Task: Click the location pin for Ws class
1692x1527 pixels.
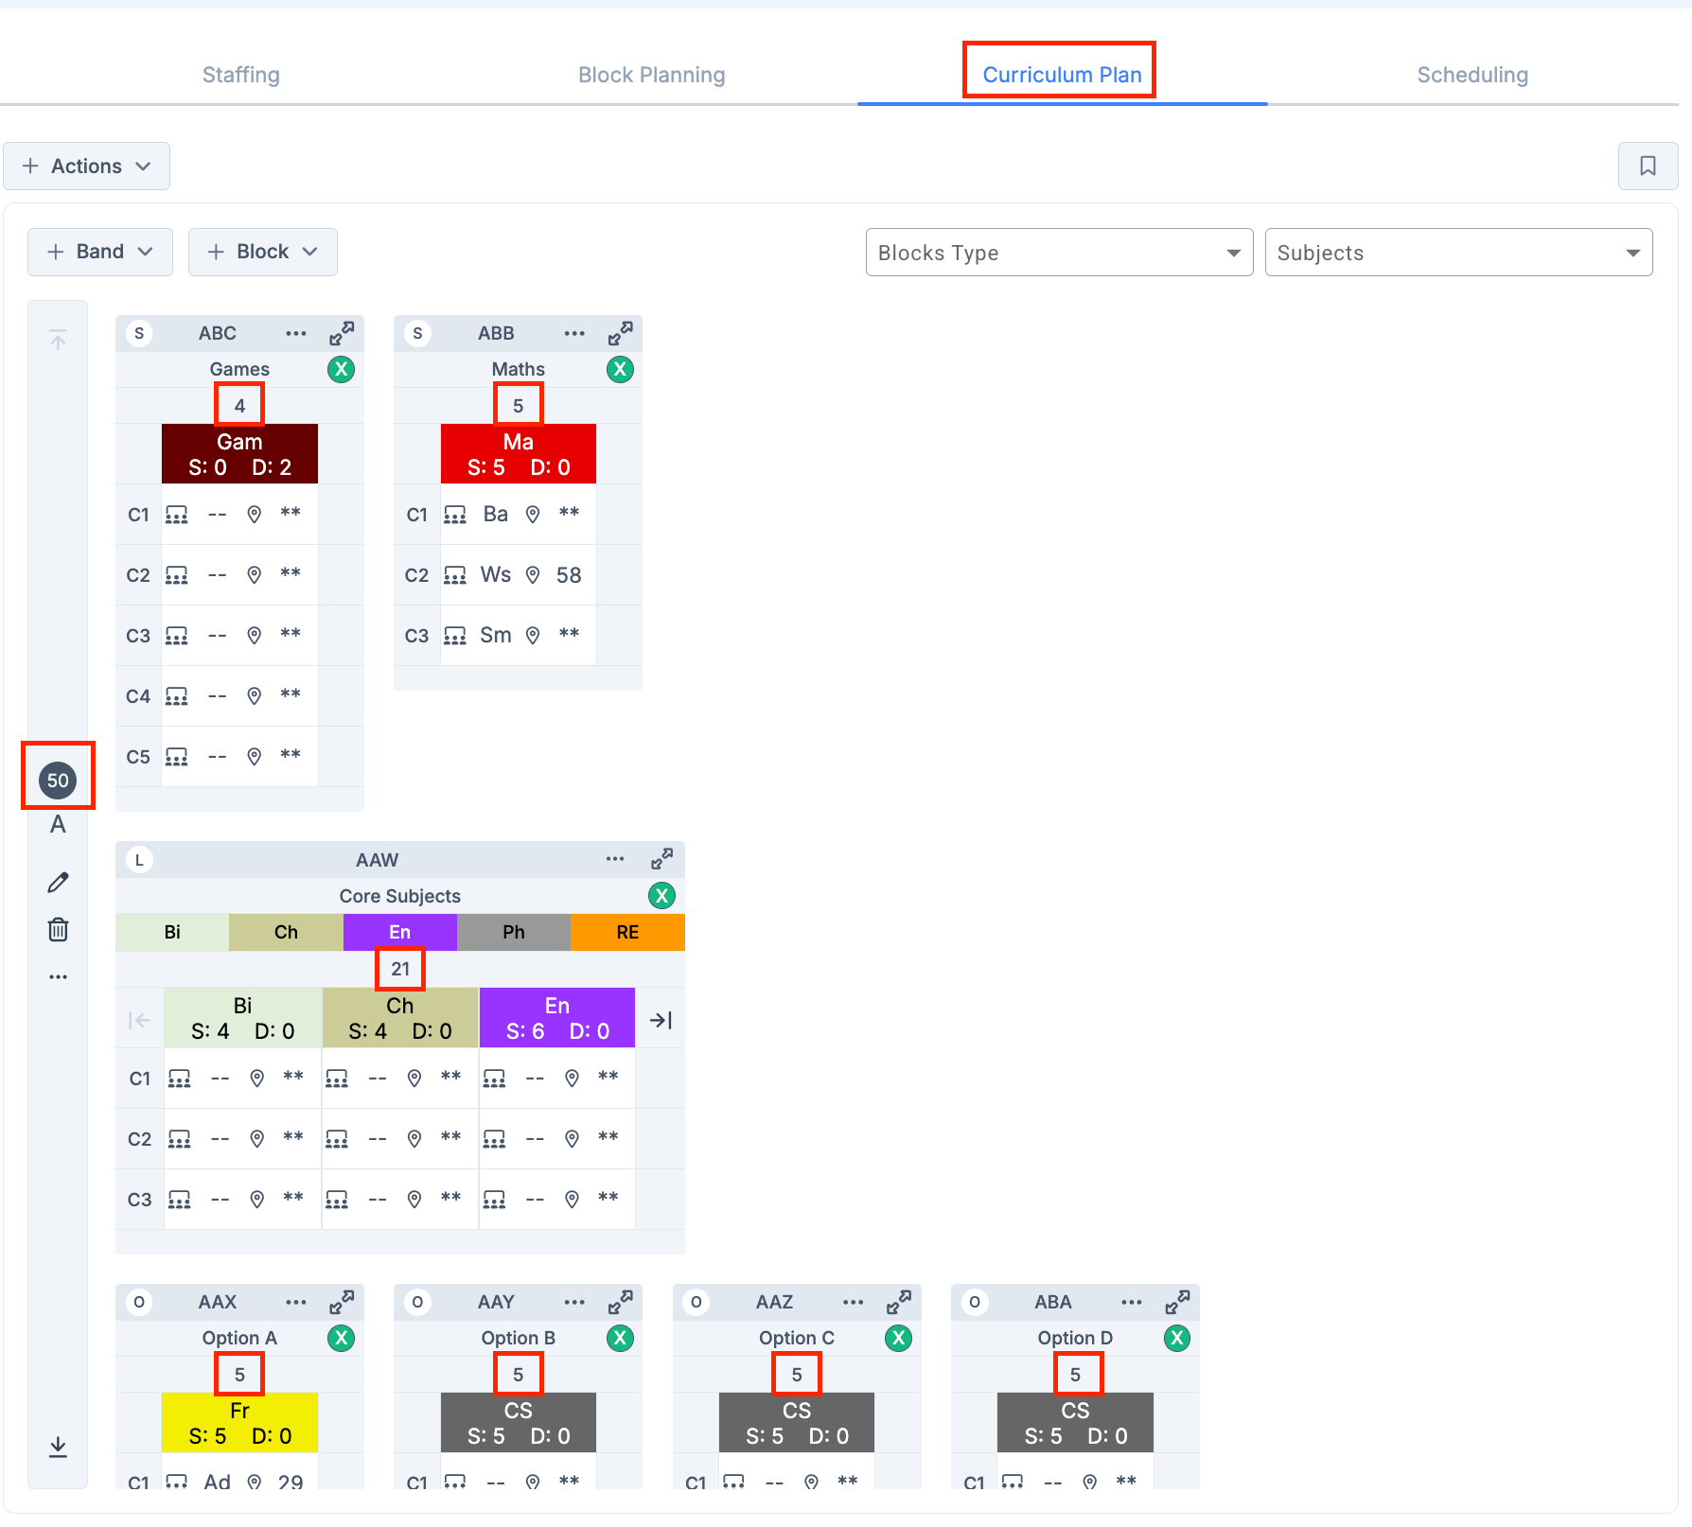Action: tap(533, 574)
